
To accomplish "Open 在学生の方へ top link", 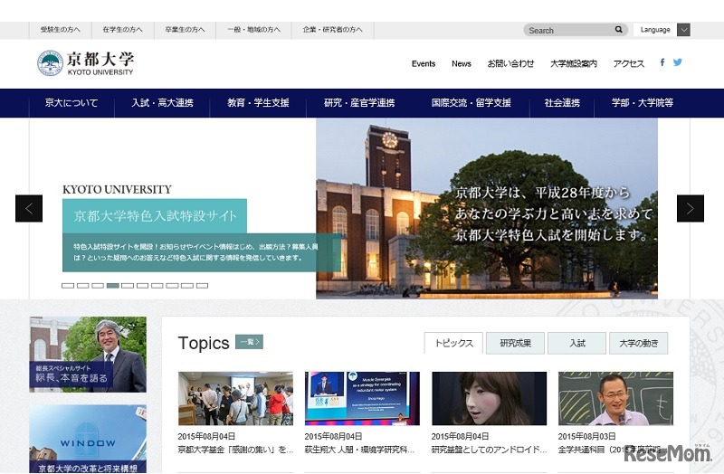I will 122,30.
